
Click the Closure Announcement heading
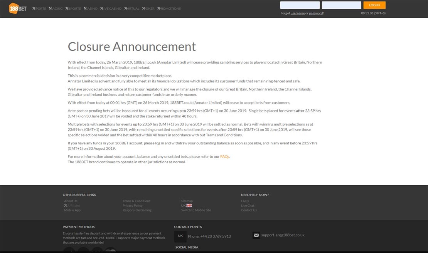coord(132,47)
